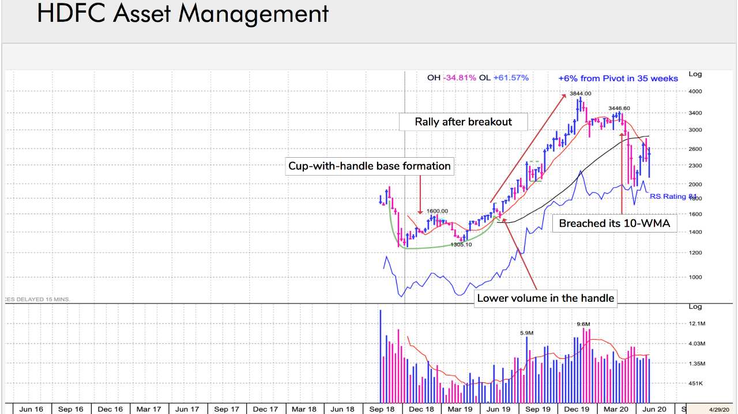Image resolution: width=738 pixels, height=414 pixels.
Task: Click the 'Jun 20' date on the time axis
Action: click(x=654, y=409)
